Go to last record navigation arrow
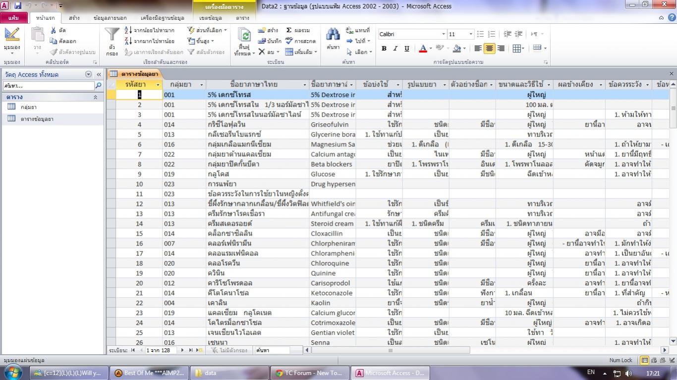The image size is (677, 380). 190,350
